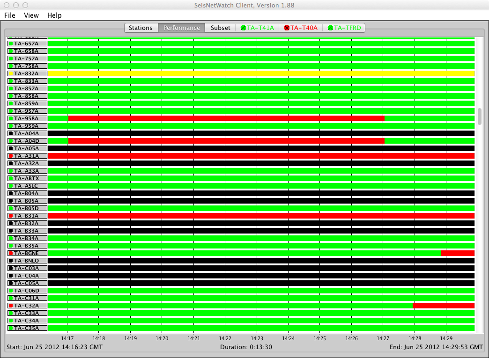This screenshot has width=489, height=358.
Task: Click the red status icon for TA-B31A
Action: coord(11,216)
